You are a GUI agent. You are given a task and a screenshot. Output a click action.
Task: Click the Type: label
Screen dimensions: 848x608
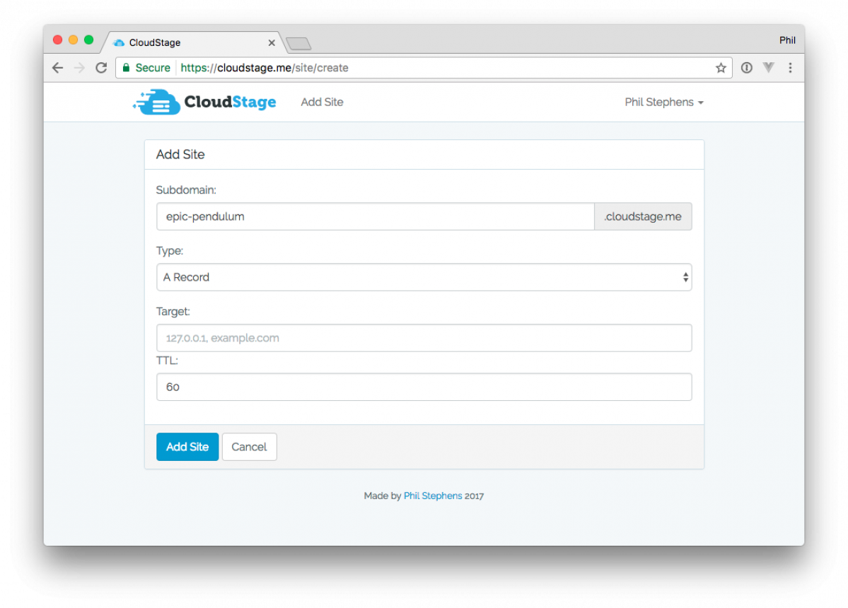click(170, 251)
